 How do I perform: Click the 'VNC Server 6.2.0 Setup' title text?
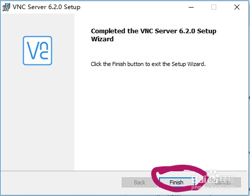[x=46, y=7]
